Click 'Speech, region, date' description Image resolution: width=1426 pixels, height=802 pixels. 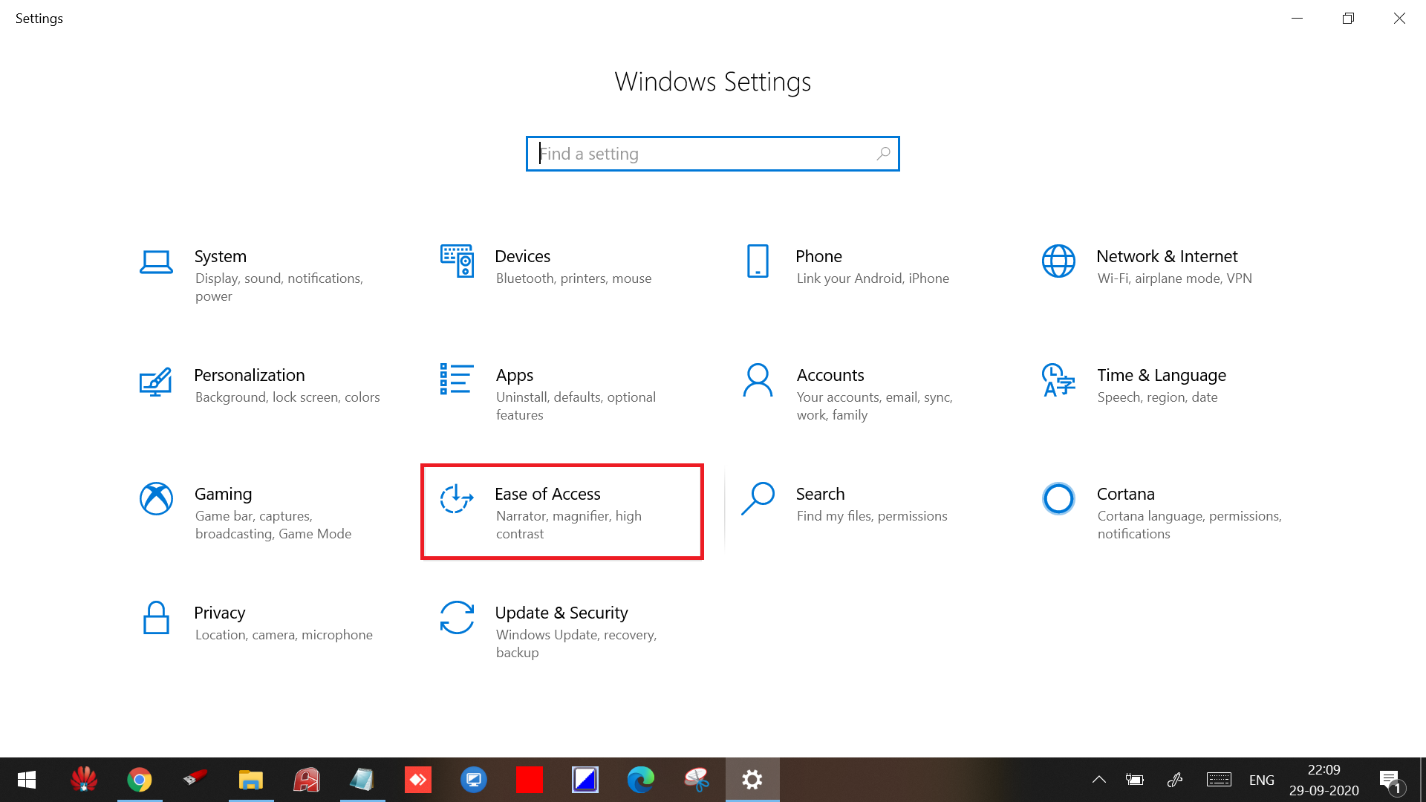point(1157,397)
